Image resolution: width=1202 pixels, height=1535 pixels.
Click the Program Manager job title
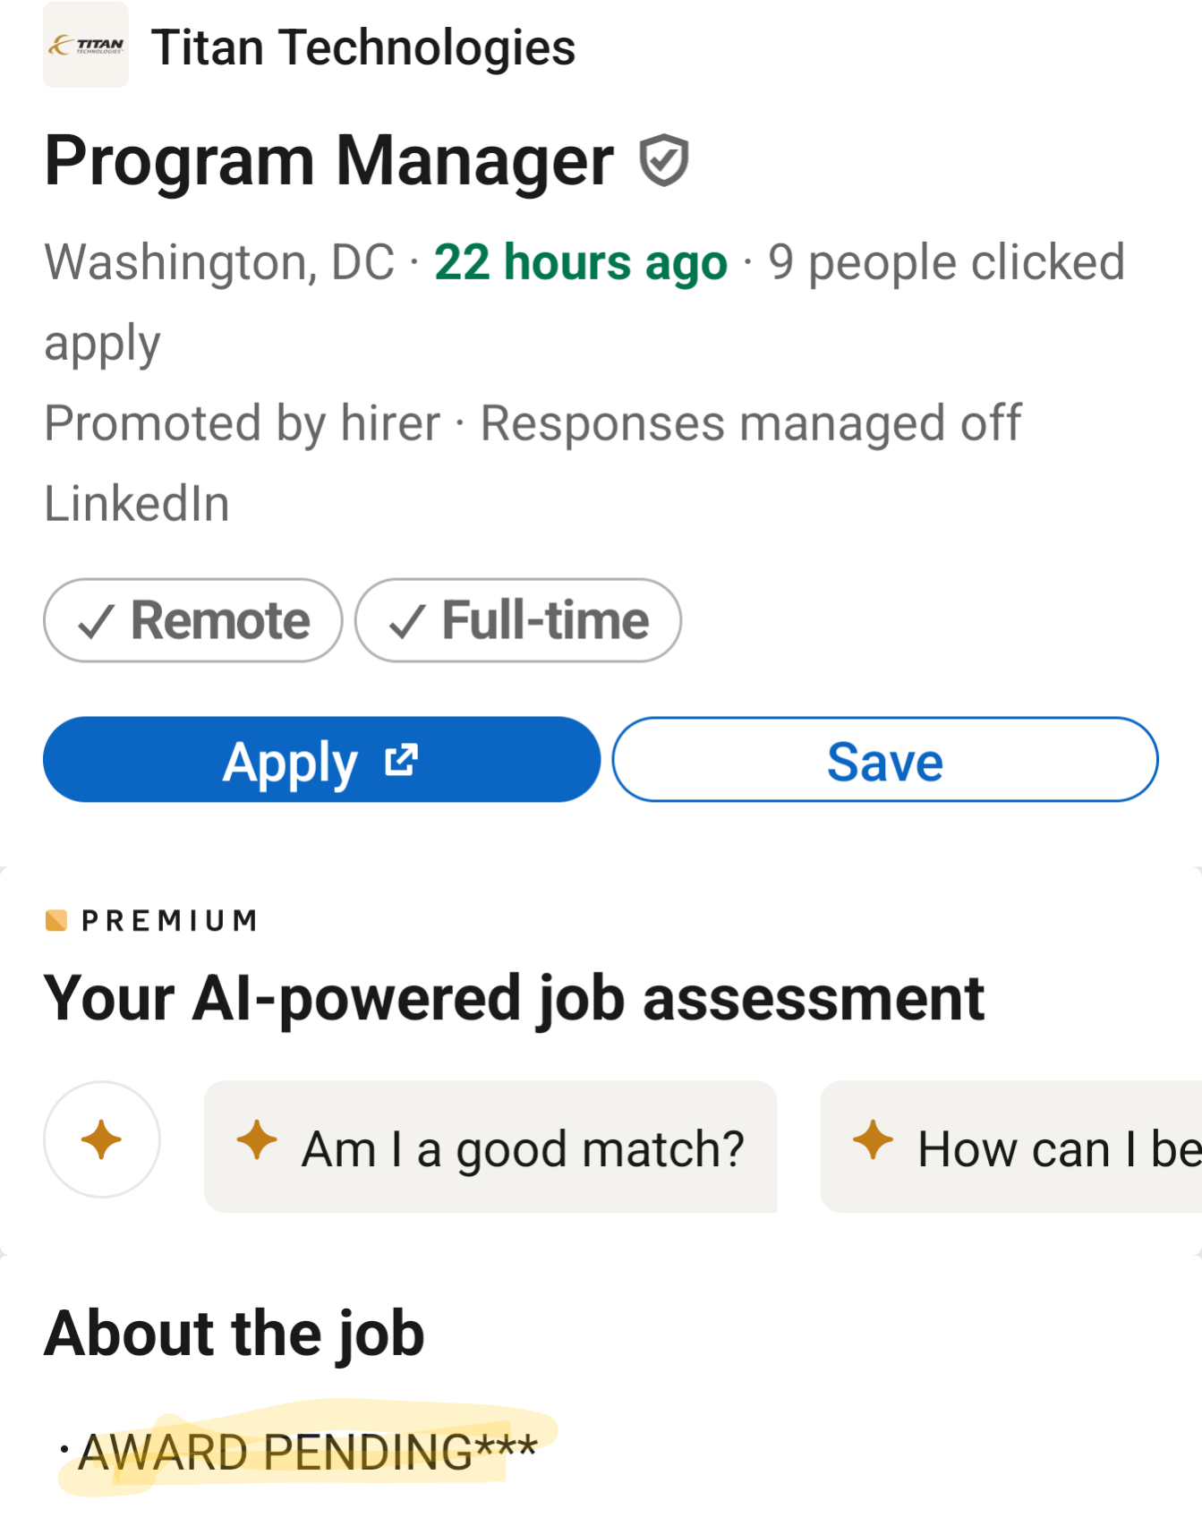point(328,161)
